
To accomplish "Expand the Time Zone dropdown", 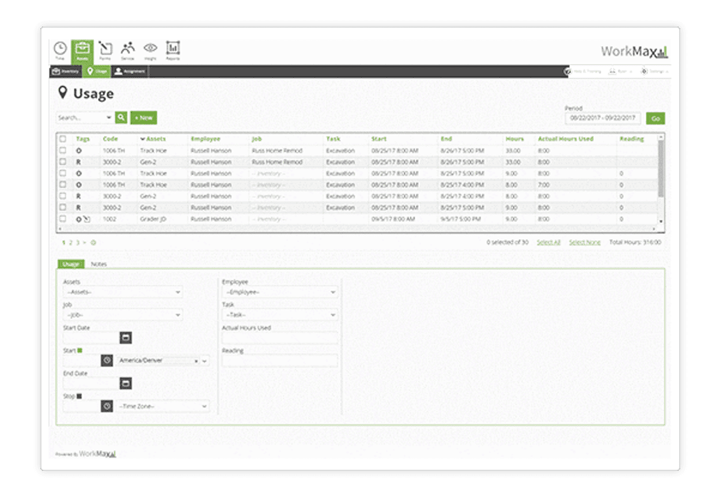I will (162, 406).
